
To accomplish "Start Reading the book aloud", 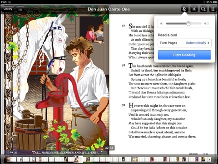I will pyautogui.click(x=184, y=55).
